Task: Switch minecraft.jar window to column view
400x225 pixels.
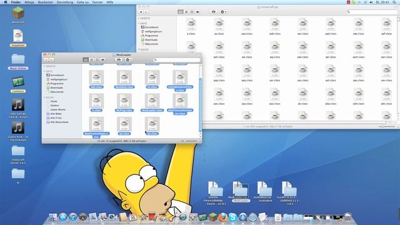Action: pos(192,12)
